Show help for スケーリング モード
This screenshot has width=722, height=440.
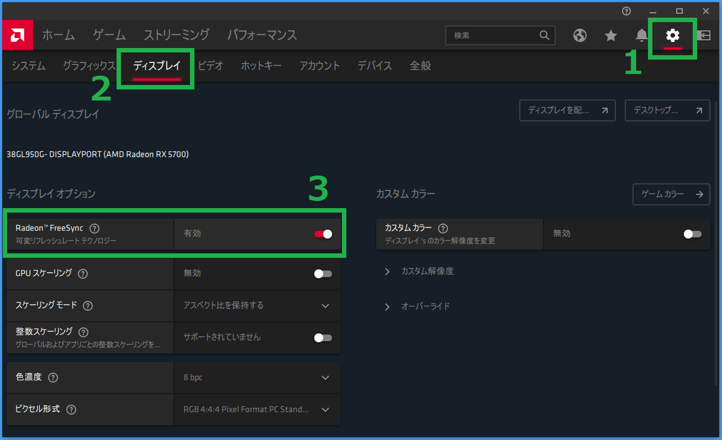tap(88, 305)
